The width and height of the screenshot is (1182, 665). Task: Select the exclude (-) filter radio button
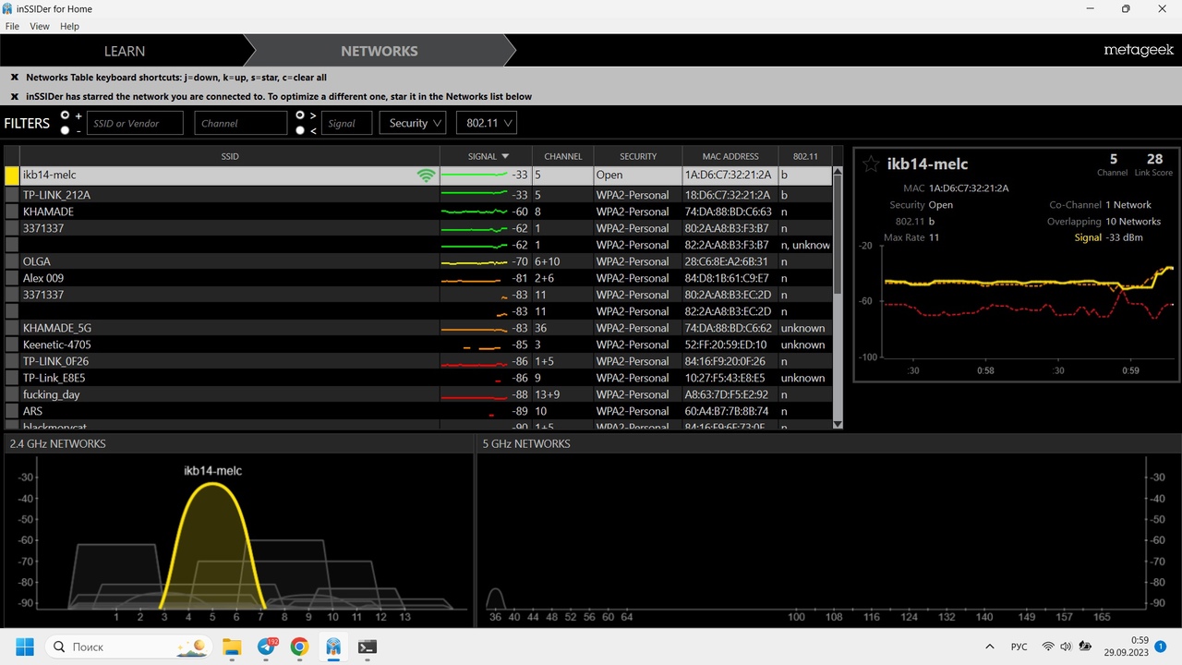65,130
